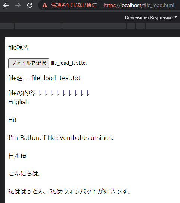The width and height of the screenshot is (180, 203).
Task: Click the Hi! line
Action: click(12, 120)
